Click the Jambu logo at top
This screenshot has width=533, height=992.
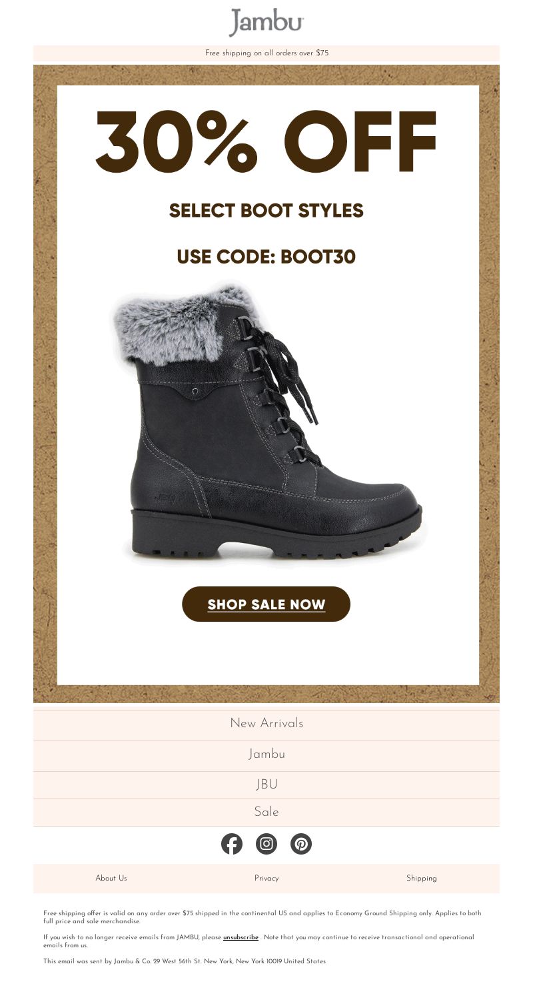pyautogui.click(x=266, y=22)
